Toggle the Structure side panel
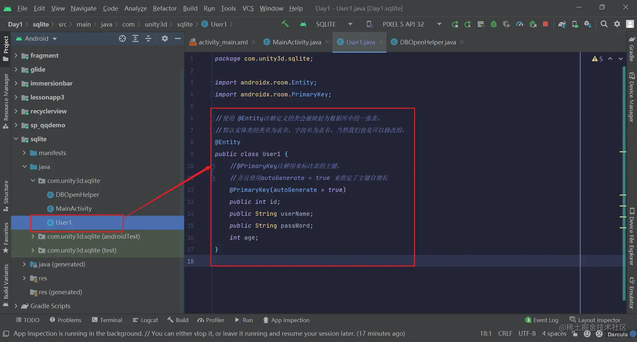Screen dimensions: 637x342 pyautogui.click(x=5, y=196)
